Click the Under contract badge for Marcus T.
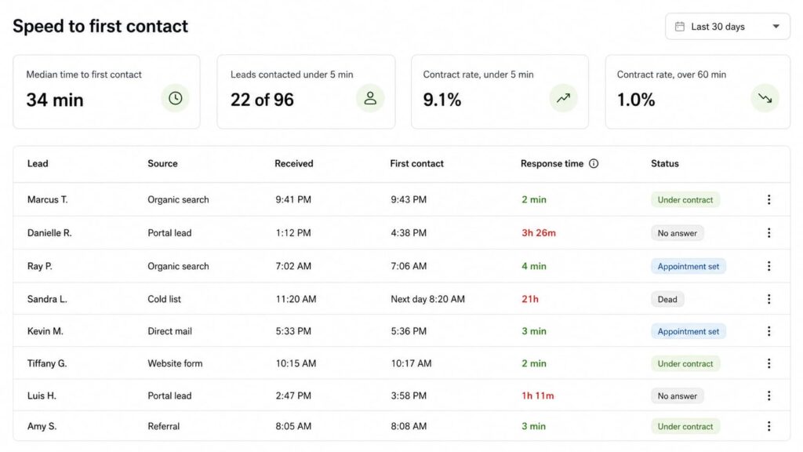 point(685,200)
